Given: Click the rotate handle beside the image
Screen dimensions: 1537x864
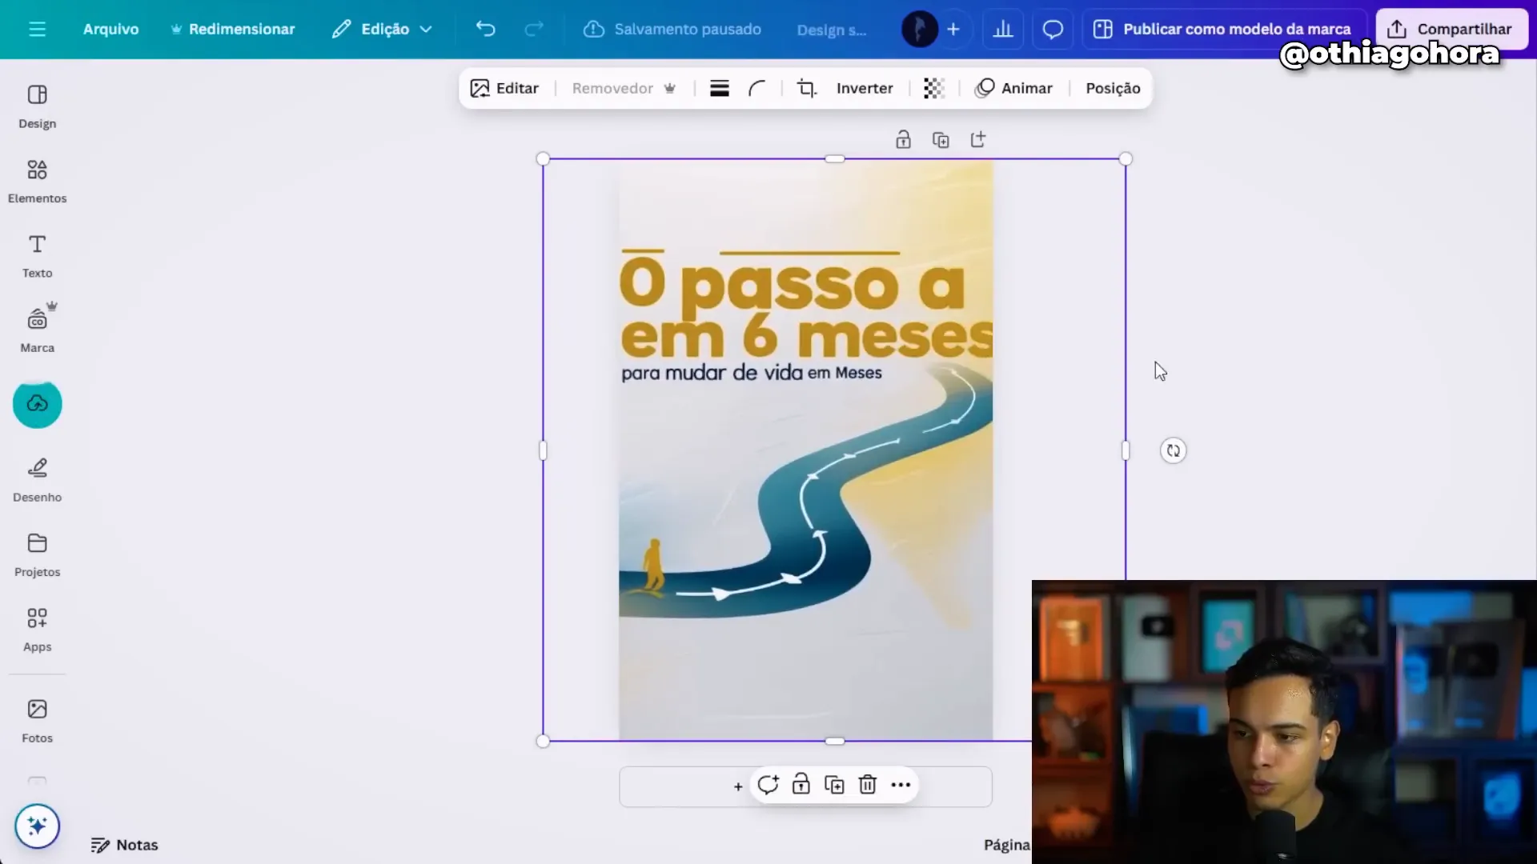Looking at the screenshot, I should 1174,450.
